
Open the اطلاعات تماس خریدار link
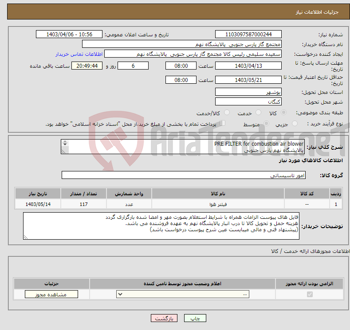coord(79,54)
